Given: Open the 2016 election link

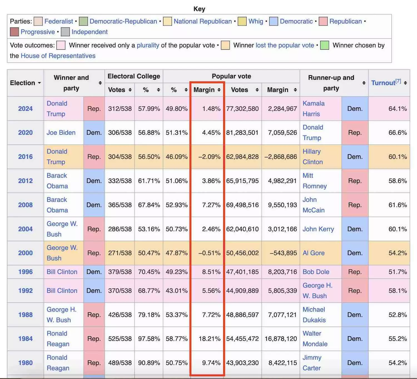Looking at the screenshot, I should 25,157.
